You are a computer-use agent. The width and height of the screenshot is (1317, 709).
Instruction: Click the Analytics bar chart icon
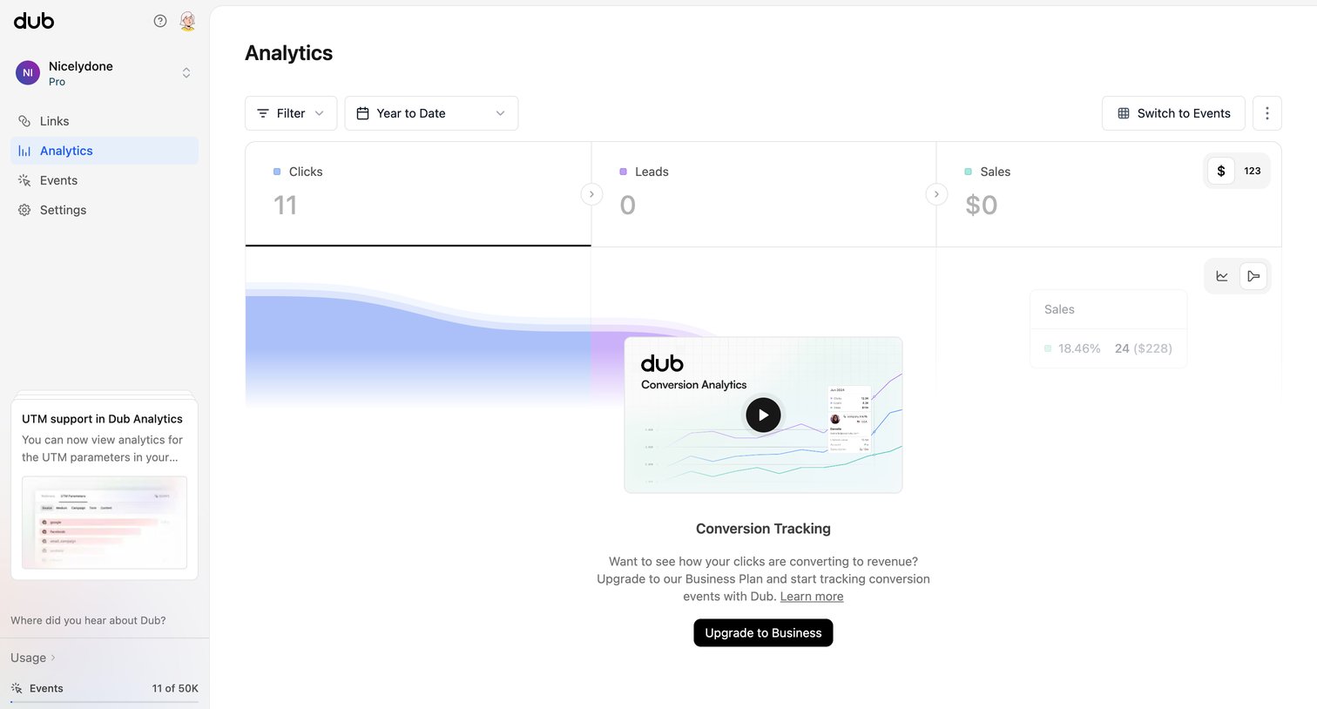[x=24, y=151]
